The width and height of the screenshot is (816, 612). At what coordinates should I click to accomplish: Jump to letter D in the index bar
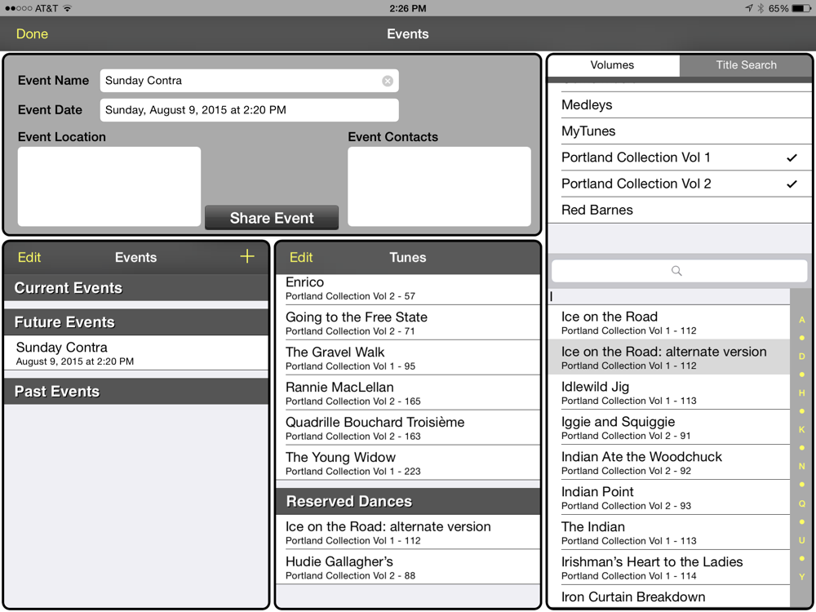tap(802, 357)
